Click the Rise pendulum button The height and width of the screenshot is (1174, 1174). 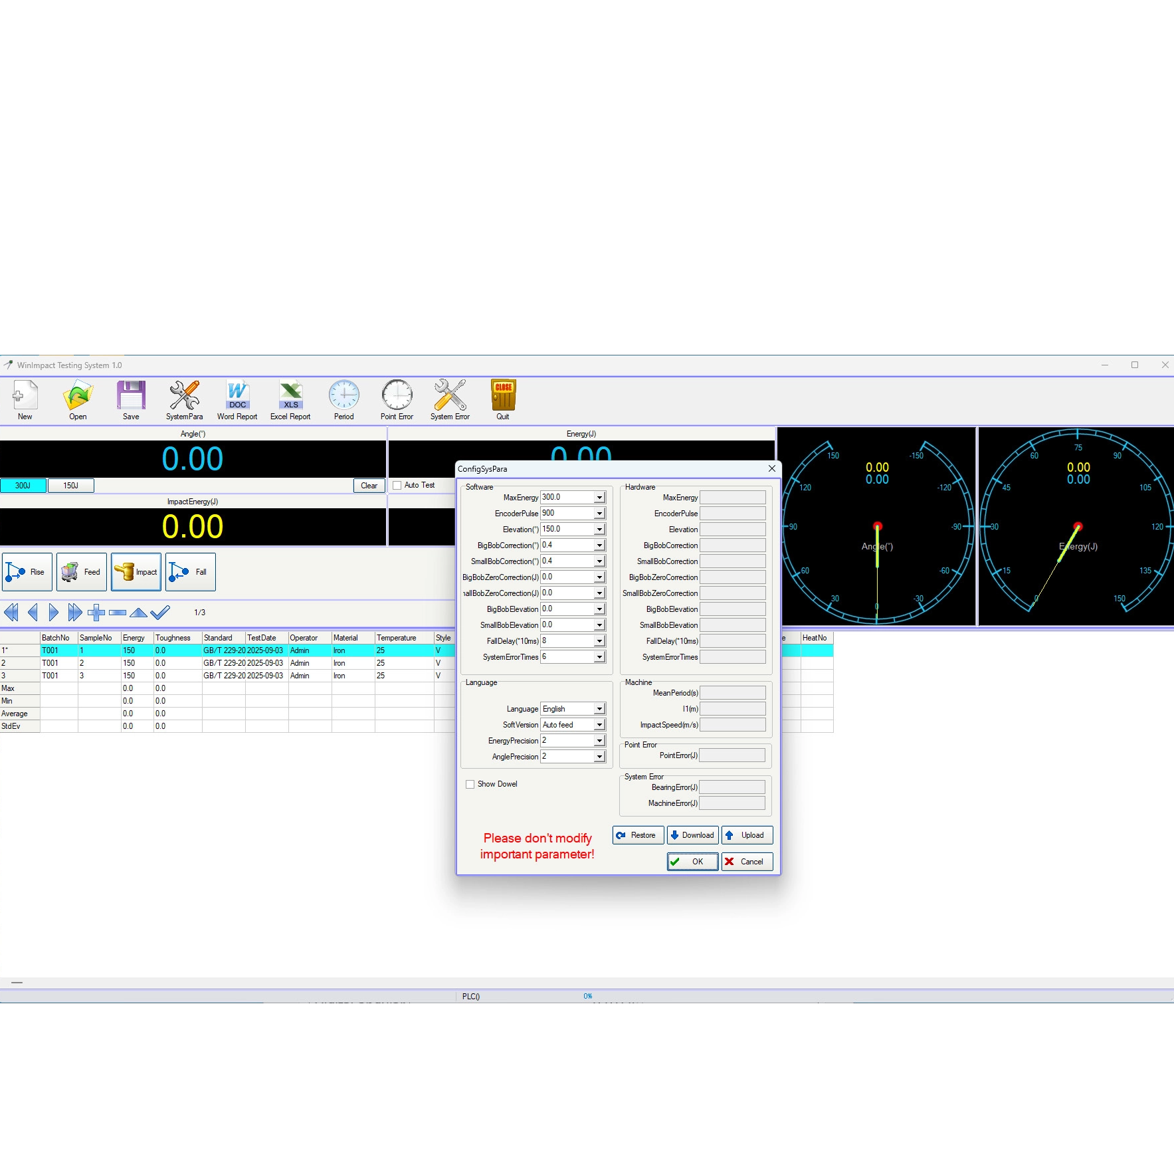[x=27, y=572]
